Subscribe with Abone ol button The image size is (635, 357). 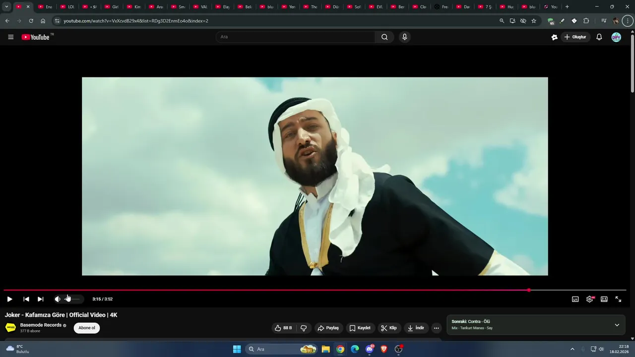click(x=87, y=328)
